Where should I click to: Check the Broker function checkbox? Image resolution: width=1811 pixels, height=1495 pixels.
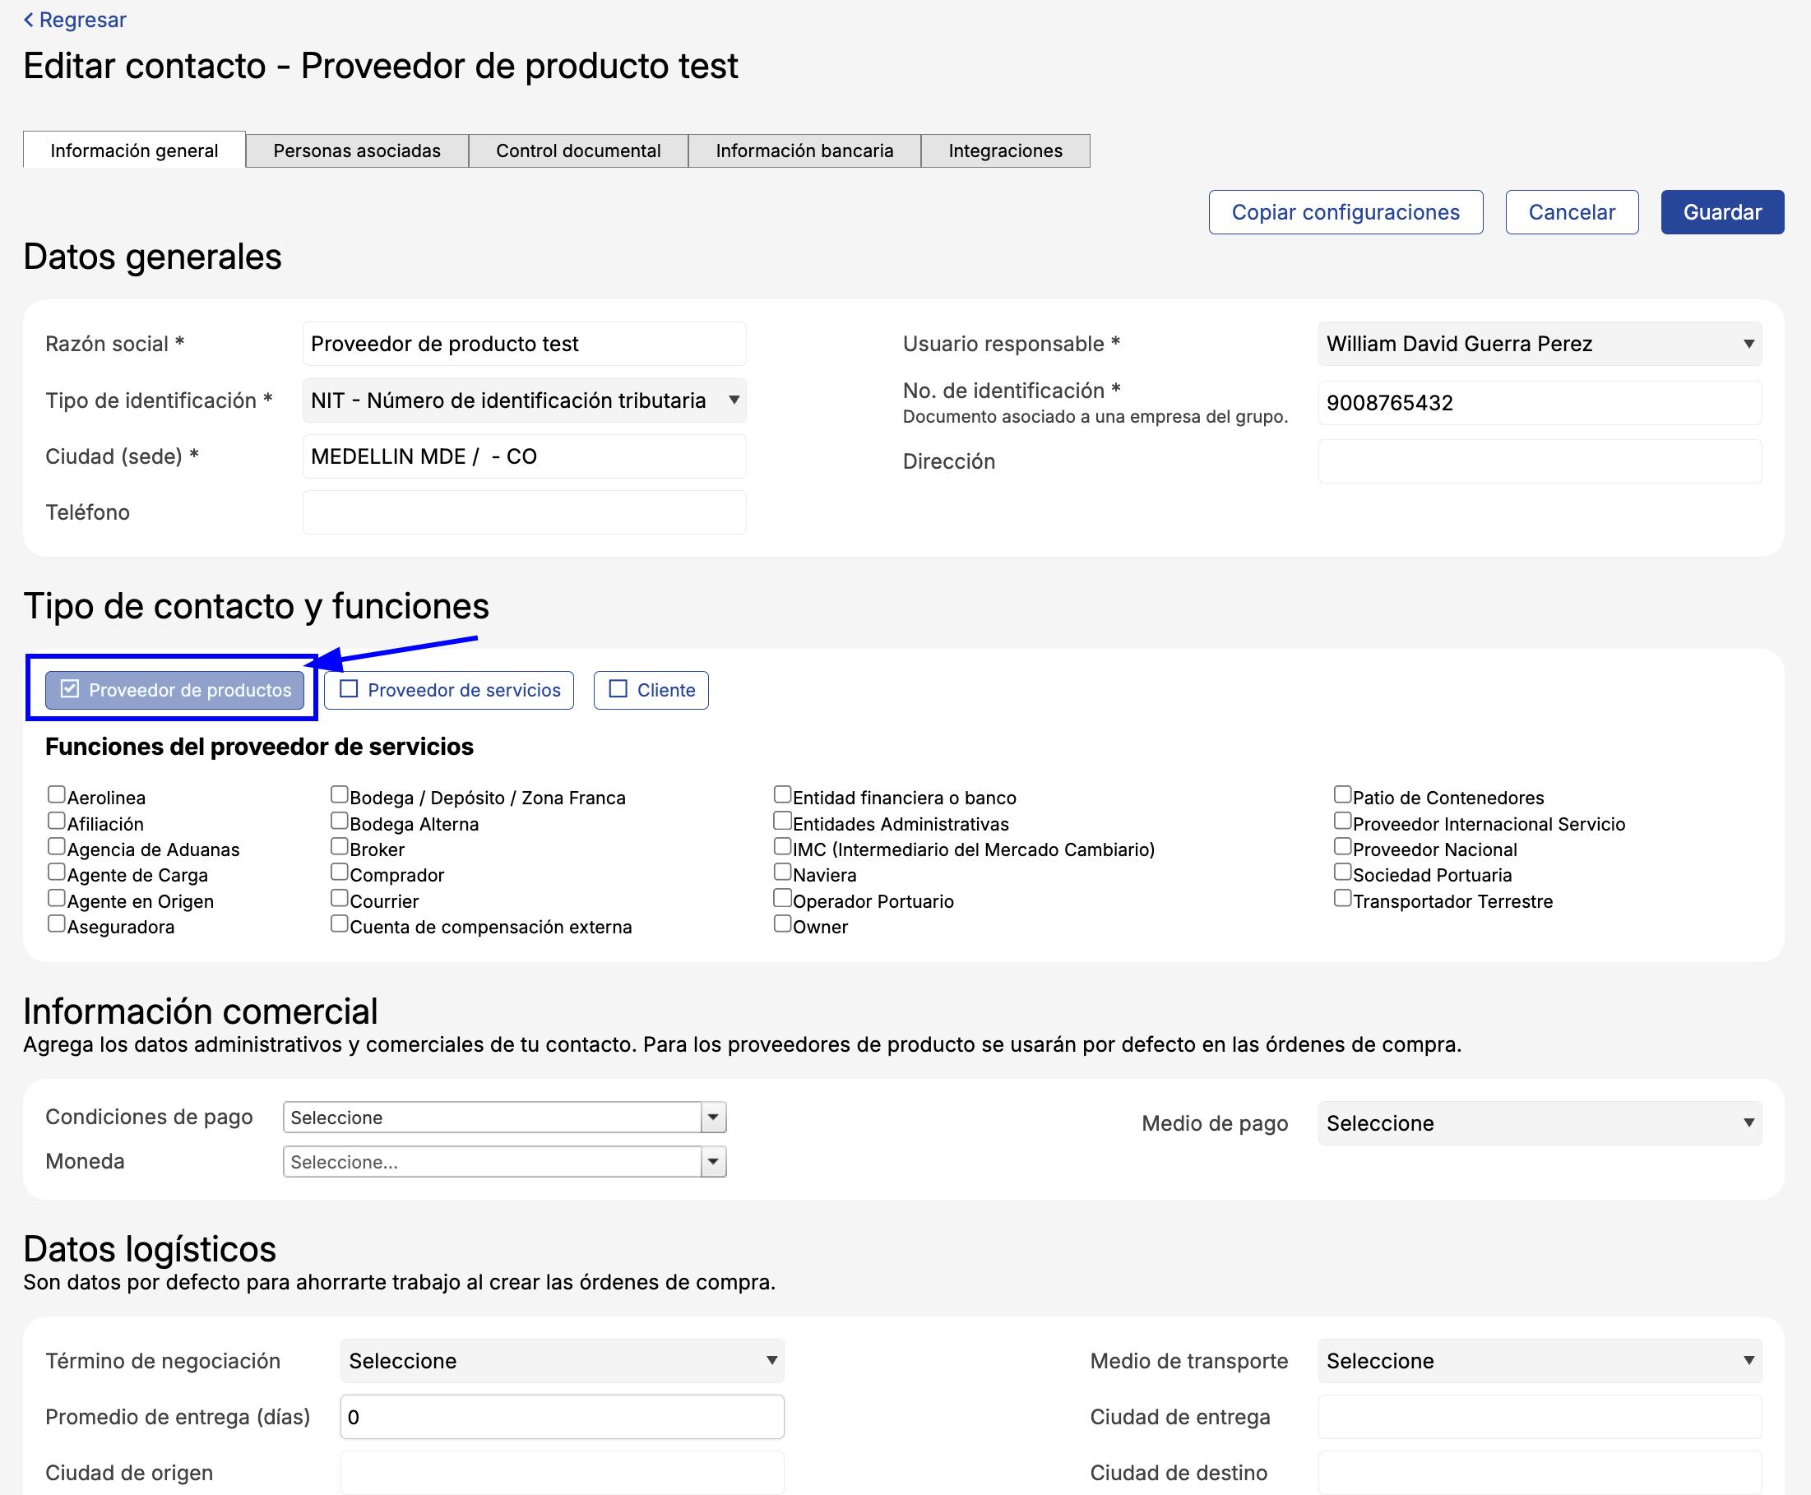point(340,846)
